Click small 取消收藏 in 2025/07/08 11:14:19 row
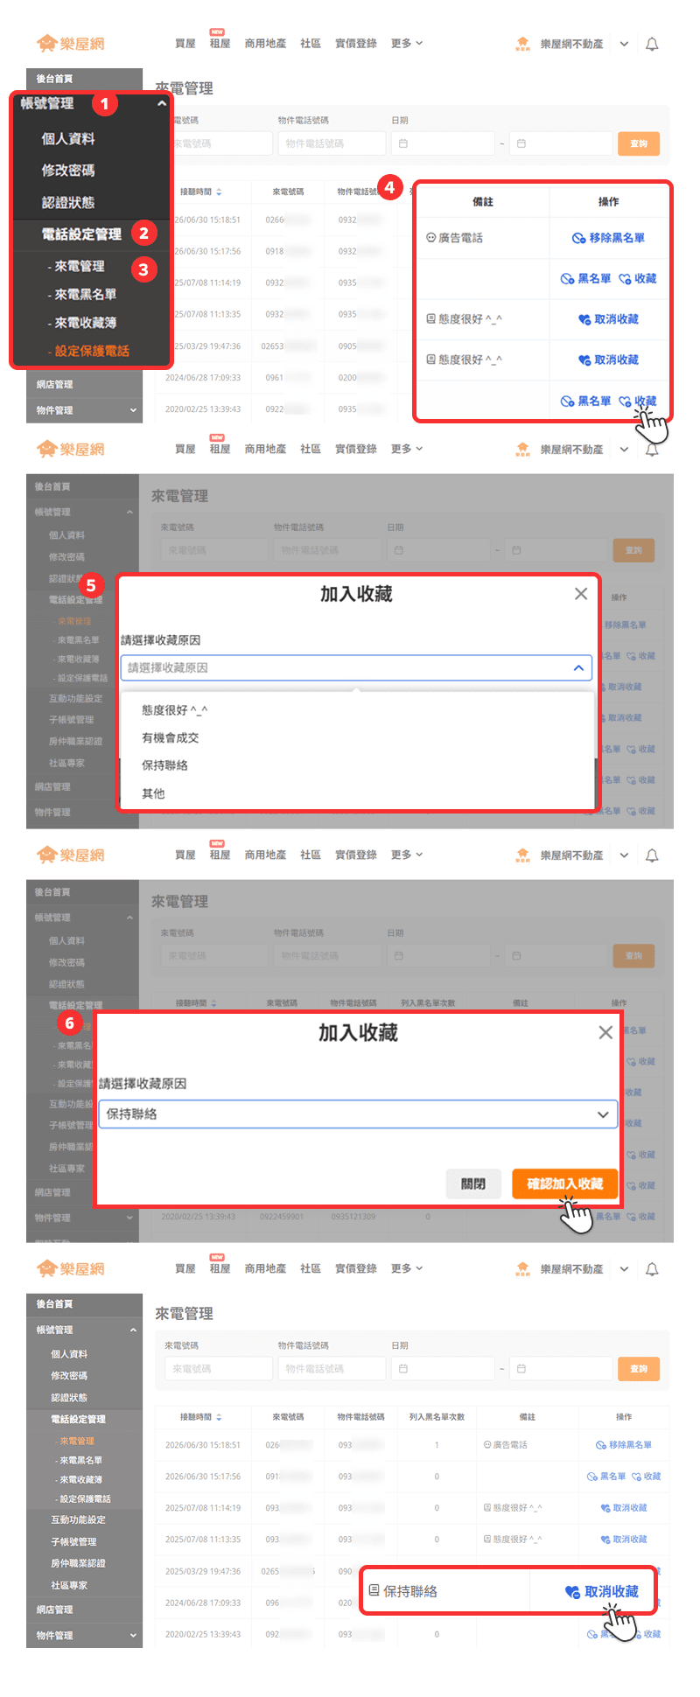700x1697 pixels. pos(624,1507)
